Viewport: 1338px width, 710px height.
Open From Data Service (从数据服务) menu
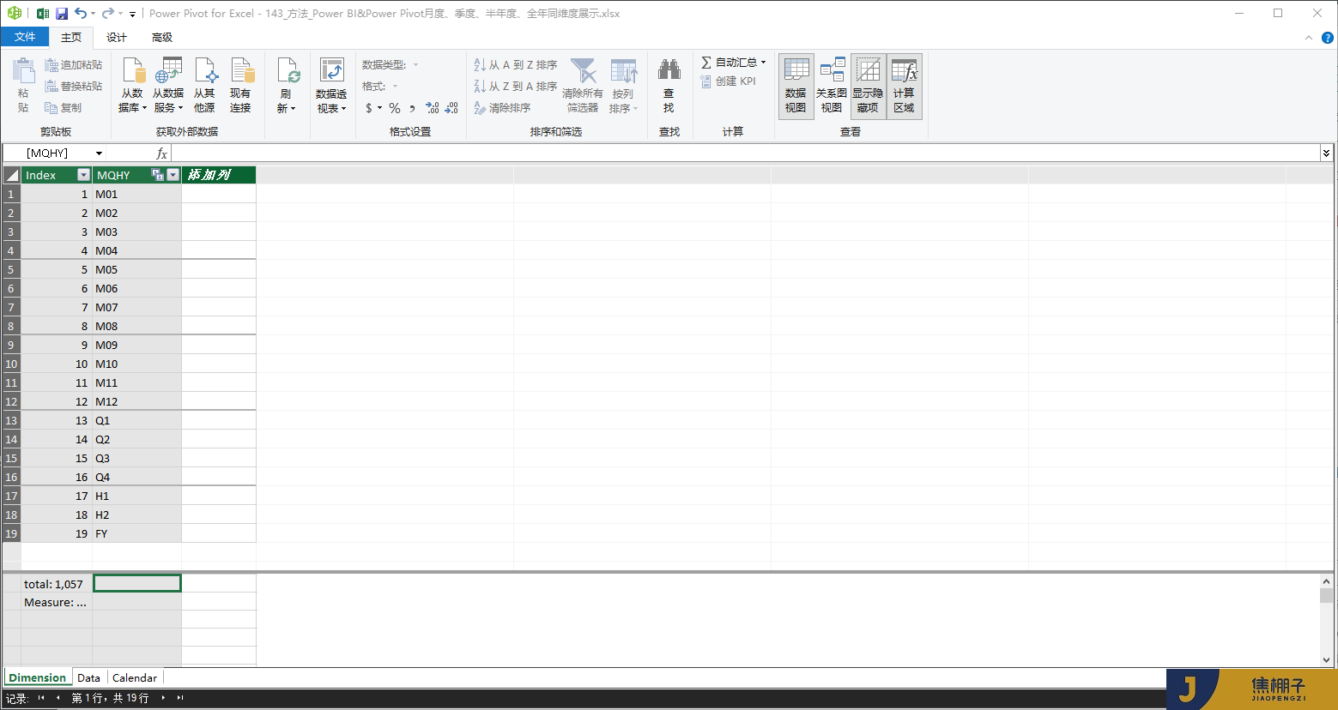168,86
